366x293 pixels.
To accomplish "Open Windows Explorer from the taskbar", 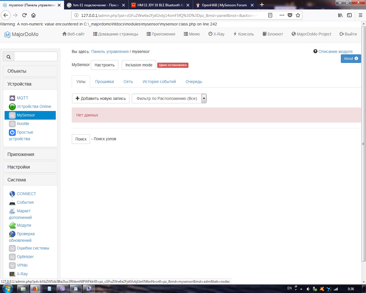I will click(x=23, y=289).
